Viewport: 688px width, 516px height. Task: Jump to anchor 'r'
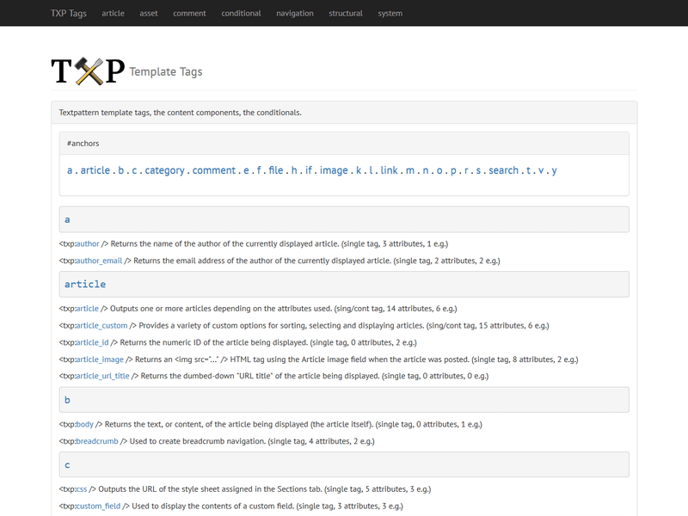(x=466, y=170)
